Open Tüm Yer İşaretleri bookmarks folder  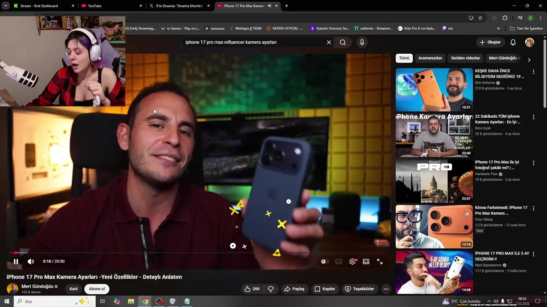[526, 29]
